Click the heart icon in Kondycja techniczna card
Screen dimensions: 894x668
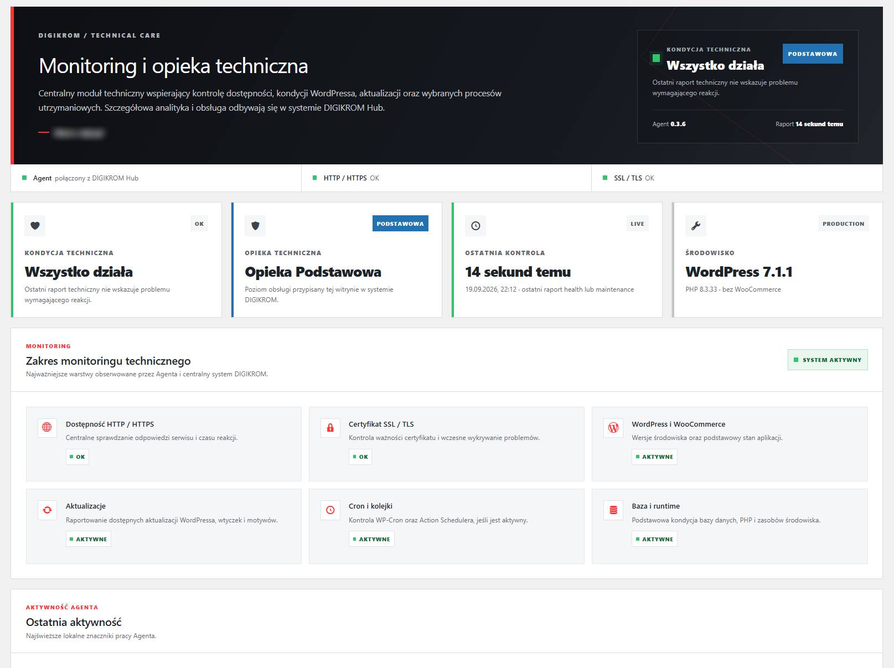35,225
